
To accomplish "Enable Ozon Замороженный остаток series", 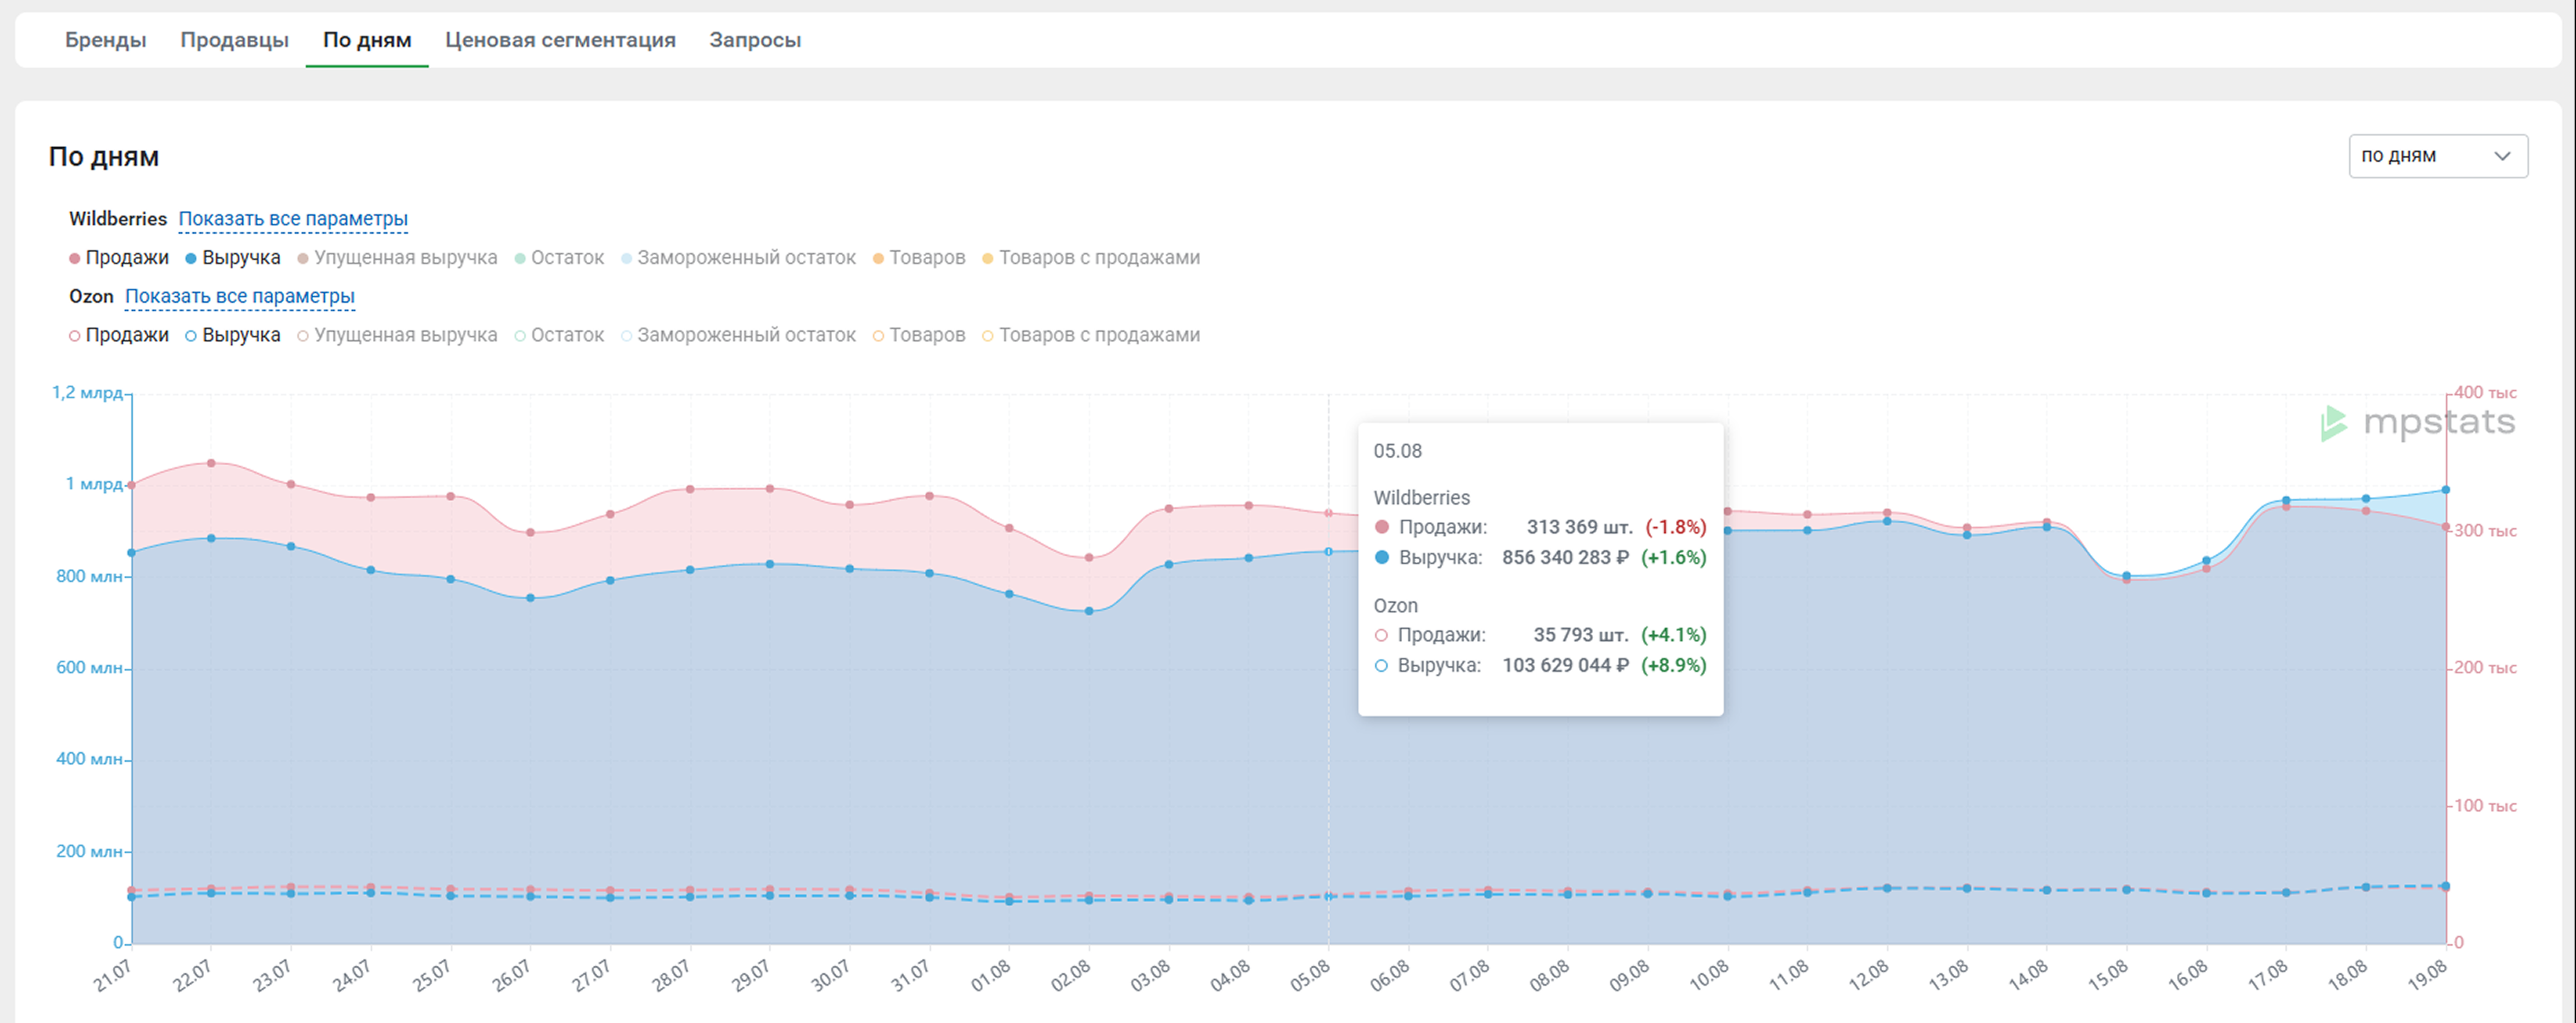I will 738,336.
